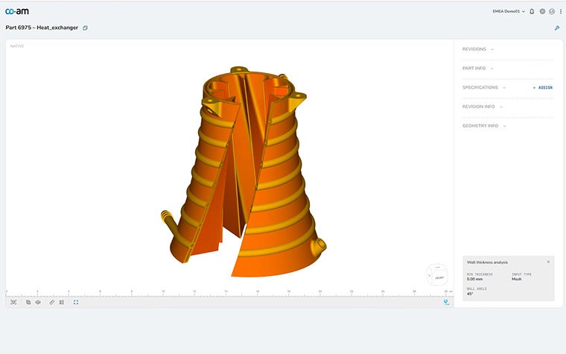The image size is (566, 354).
Task: Copy the part name Heat_exchanger
Action: (x=85, y=28)
